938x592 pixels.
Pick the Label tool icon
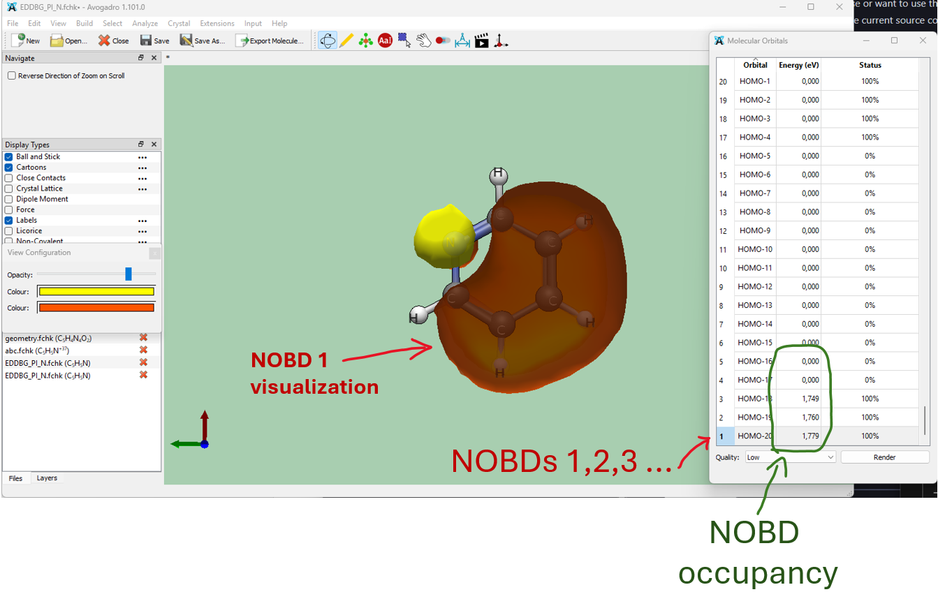click(x=385, y=40)
